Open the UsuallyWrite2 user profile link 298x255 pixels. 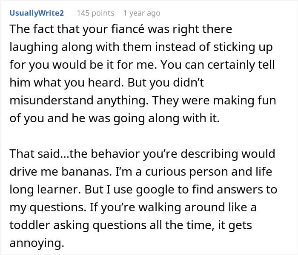tap(37, 13)
